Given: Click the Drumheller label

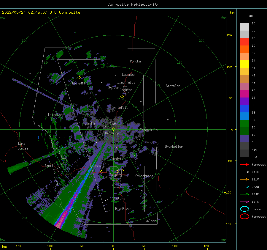Looking at the screenshot, I should pyautogui.click(x=174, y=147).
